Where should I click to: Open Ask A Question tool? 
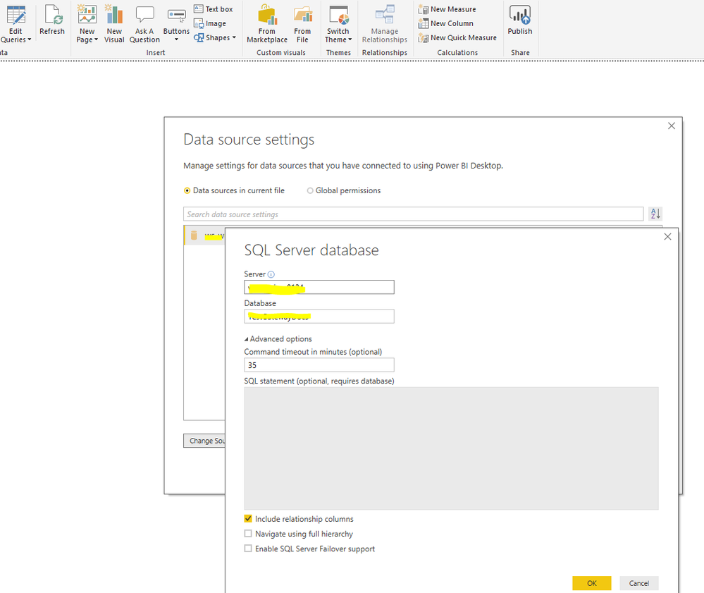[144, 23]
